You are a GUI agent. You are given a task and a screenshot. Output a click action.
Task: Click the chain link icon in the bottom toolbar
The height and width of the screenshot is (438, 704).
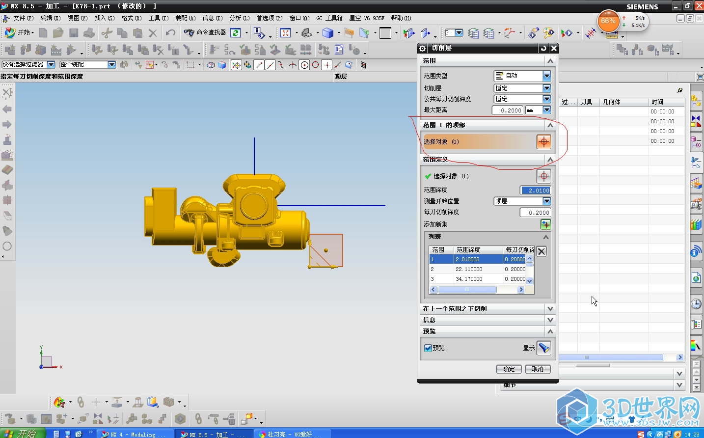[x=81, y=403]
